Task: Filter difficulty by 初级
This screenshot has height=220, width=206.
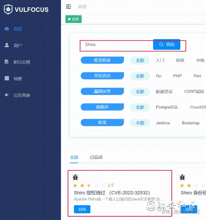Action: 180,60
